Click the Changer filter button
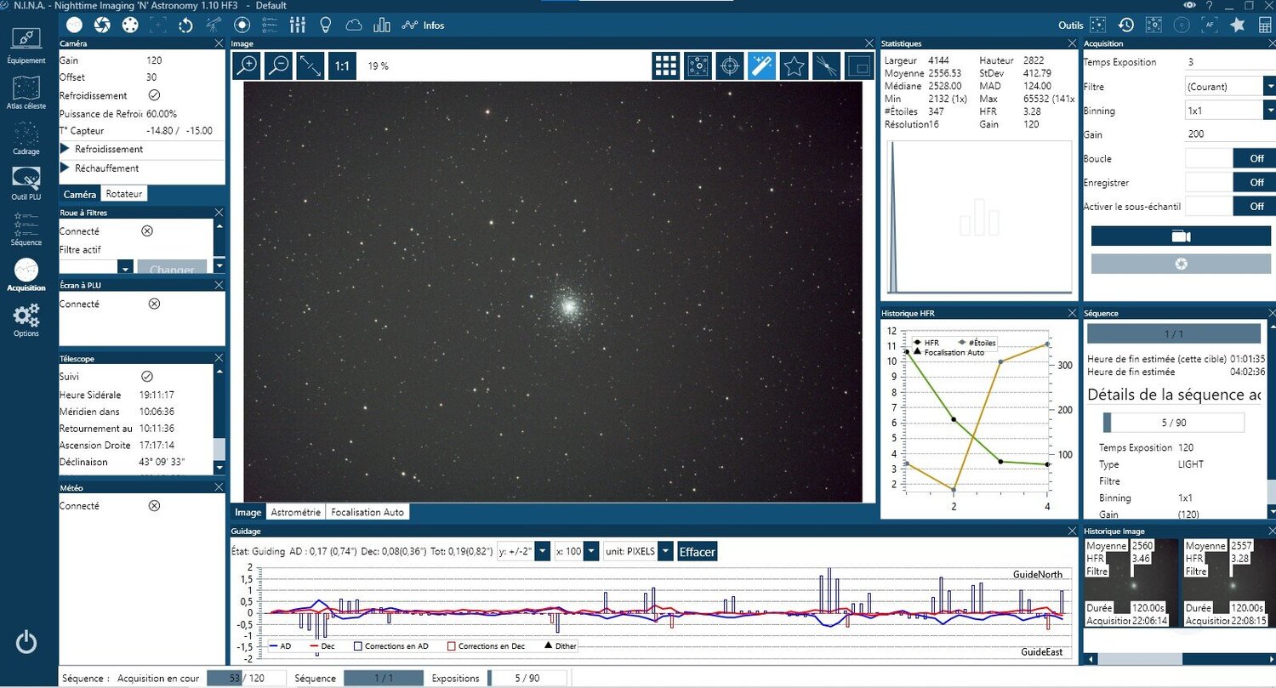Viewport: 1276px width, 688px height. (172, 268)
